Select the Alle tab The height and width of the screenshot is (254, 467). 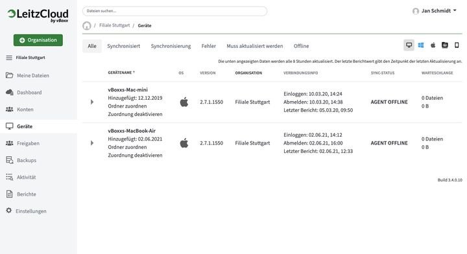(x=92, y=46)
